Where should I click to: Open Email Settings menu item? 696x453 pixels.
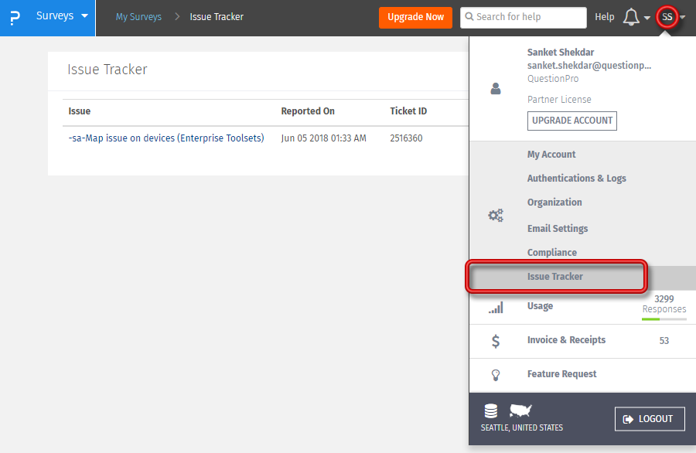coord(558,229)
